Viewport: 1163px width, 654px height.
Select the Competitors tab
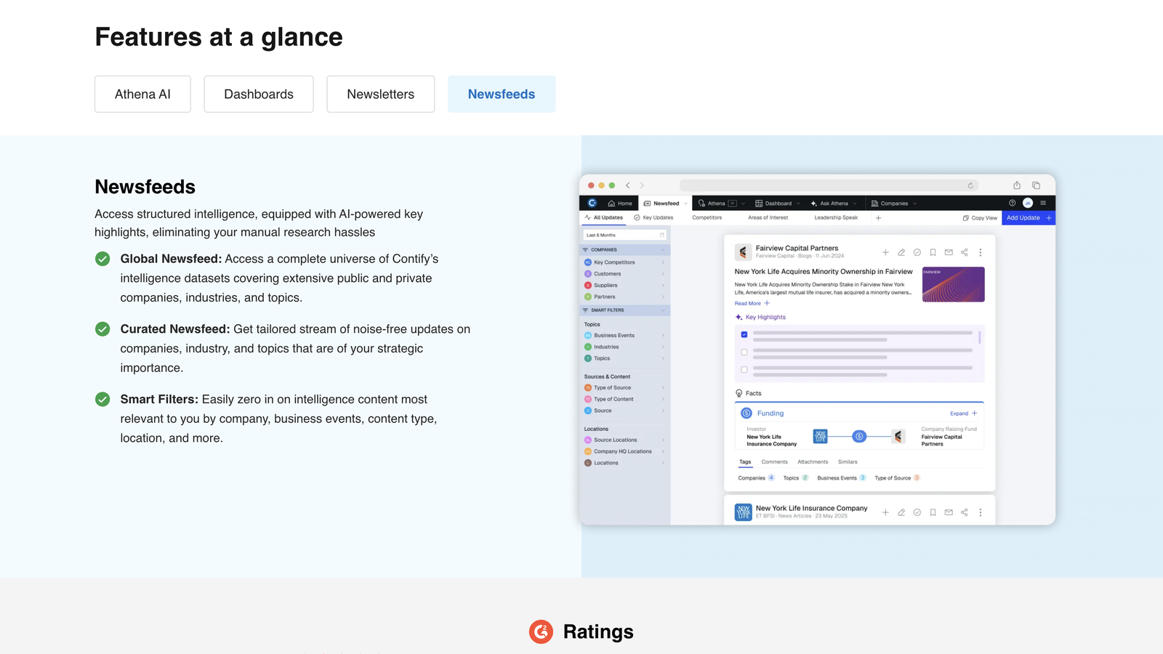tap(707, 217)
